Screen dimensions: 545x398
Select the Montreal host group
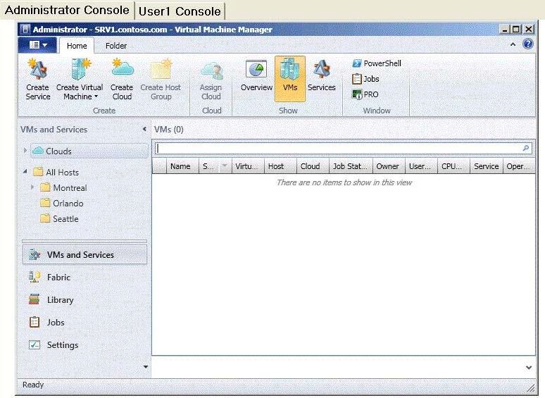pos(63,187)
